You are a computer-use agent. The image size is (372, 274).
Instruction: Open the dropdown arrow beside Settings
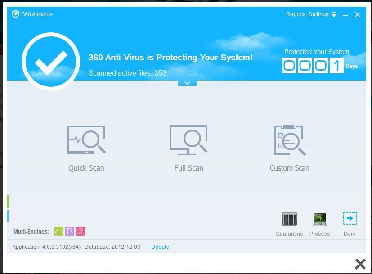pyautogui.click(x=334, y=15)
